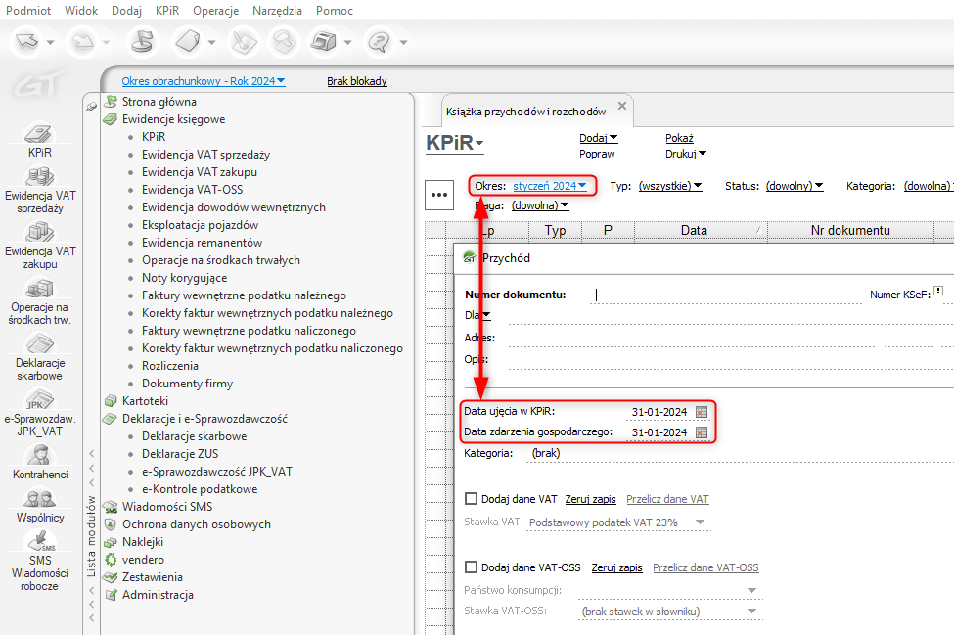The width and height of the screenshot is (954, 635).
Task: Open calendar for Data zdarzenia gospodarczego
Action: (702, 432)
